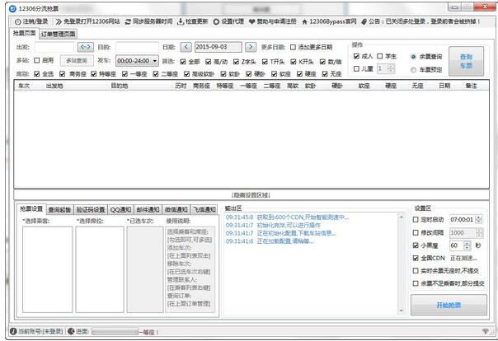Viewport: 498px width, 341px height.
Task: Open the 查询超售 tab
Action: pos(59,210)
